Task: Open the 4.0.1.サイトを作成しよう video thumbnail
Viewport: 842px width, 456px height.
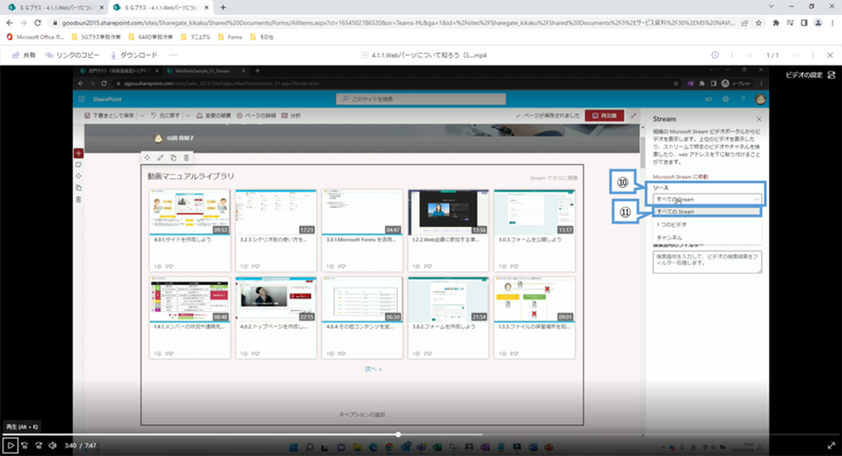Action: pyautogui.click(x=189, y=212)
